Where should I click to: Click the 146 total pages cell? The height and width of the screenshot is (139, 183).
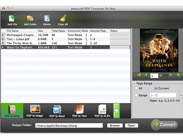[x=54, y=43]
